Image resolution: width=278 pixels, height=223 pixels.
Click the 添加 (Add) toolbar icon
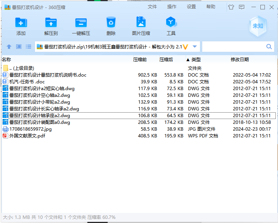pos(21,23)
